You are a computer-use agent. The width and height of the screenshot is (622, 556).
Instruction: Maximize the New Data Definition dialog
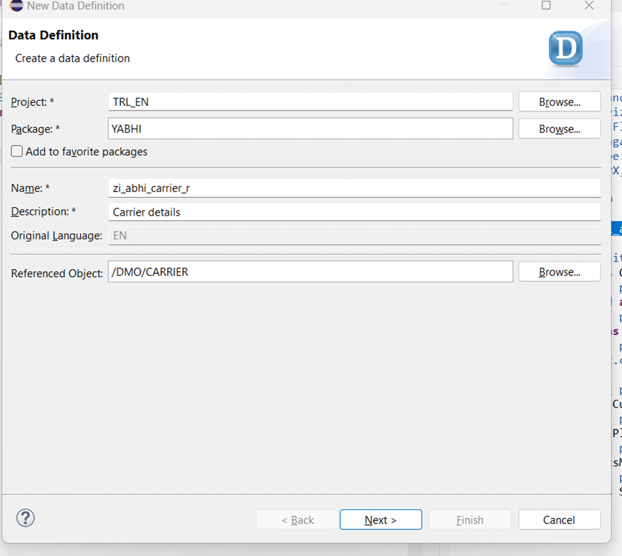coord(546,6)
